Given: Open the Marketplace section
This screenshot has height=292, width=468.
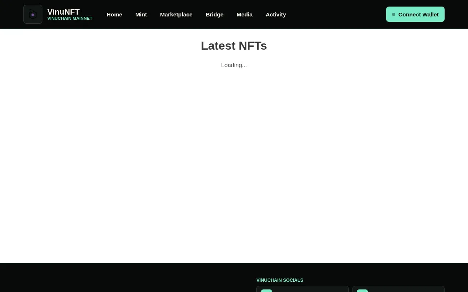Looking at the screenshot, I should 176,15.
